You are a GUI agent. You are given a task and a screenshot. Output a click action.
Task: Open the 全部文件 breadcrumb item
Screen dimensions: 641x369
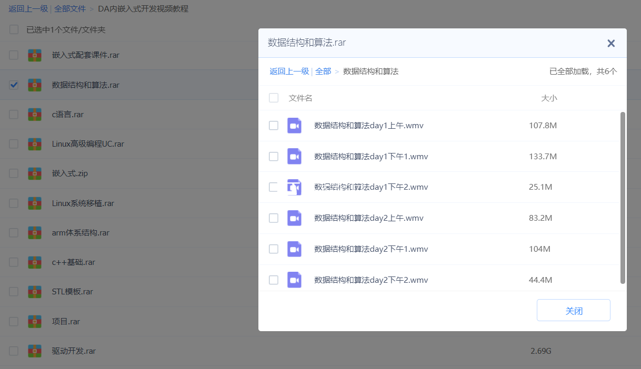pos(70,8)
